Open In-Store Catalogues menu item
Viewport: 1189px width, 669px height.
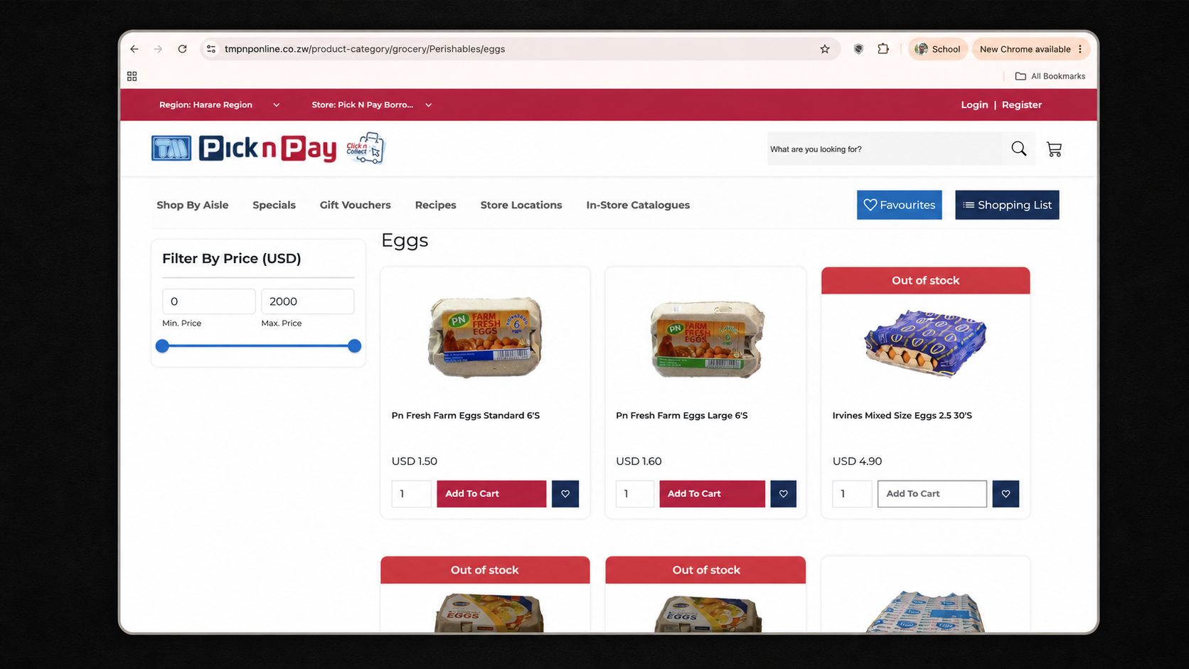(x=638, y=205)
